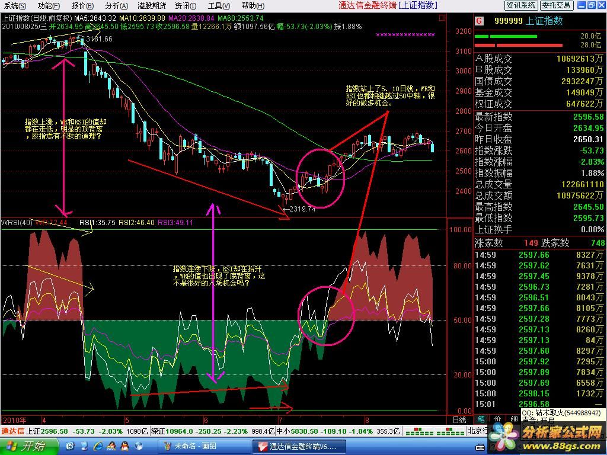The width and height of the screenshot is (607, 455).
Task: Switch to 通达信金融终端 taskbar window
Action: pyautogui.click(x=299, y=446)
